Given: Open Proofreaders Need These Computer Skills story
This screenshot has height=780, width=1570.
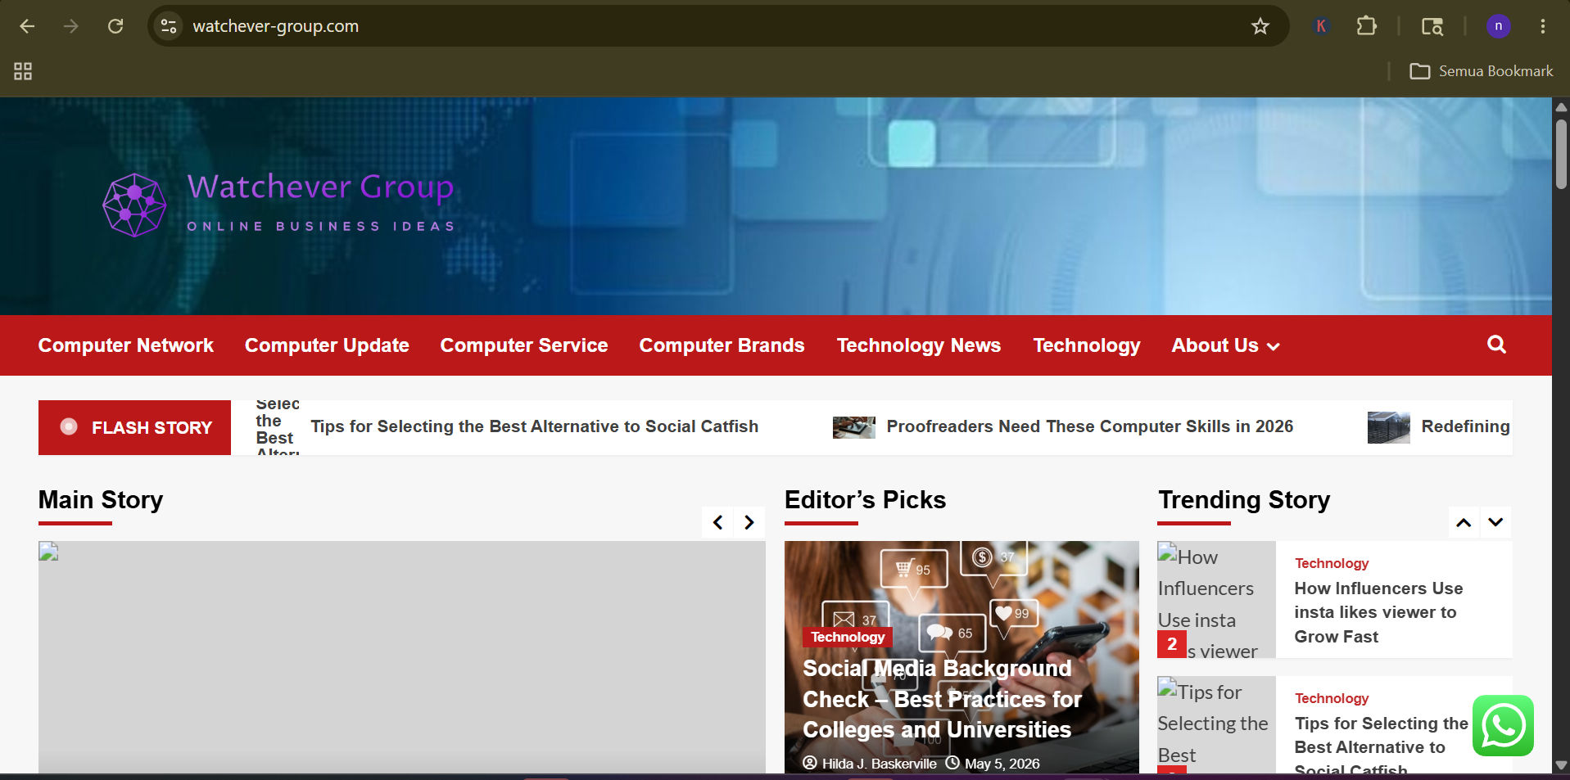Looking at the screenshot, I should point(1089,426).
